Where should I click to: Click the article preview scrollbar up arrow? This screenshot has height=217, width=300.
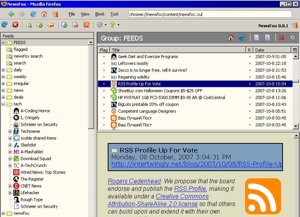(296, 135)
